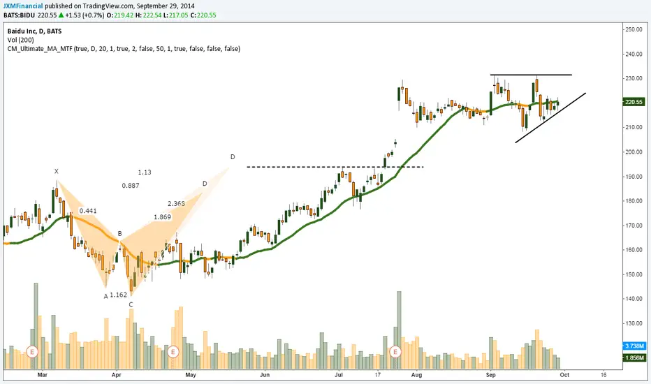Viewport: 651px width, 384px height.
Task: Click the 17 date label on time axis
Action: point(377,375)
